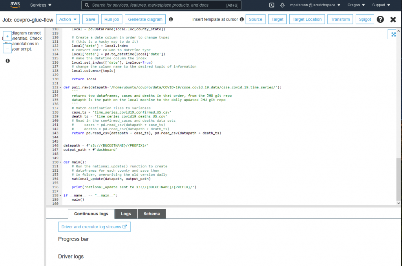The width and height of the screenshot is (402, 266).
Task: Collapse the pull_raw function fold arrow
Action: click(60, 88)
